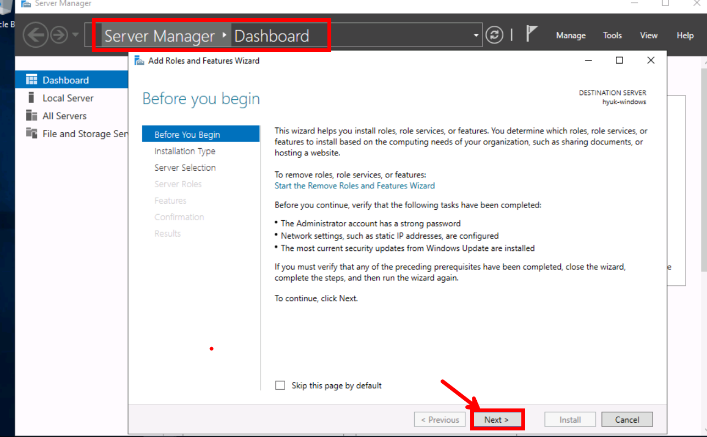Click the Server Manager breadcrumb text
This screenshot has width=707, height=437.
click(159, 36)
